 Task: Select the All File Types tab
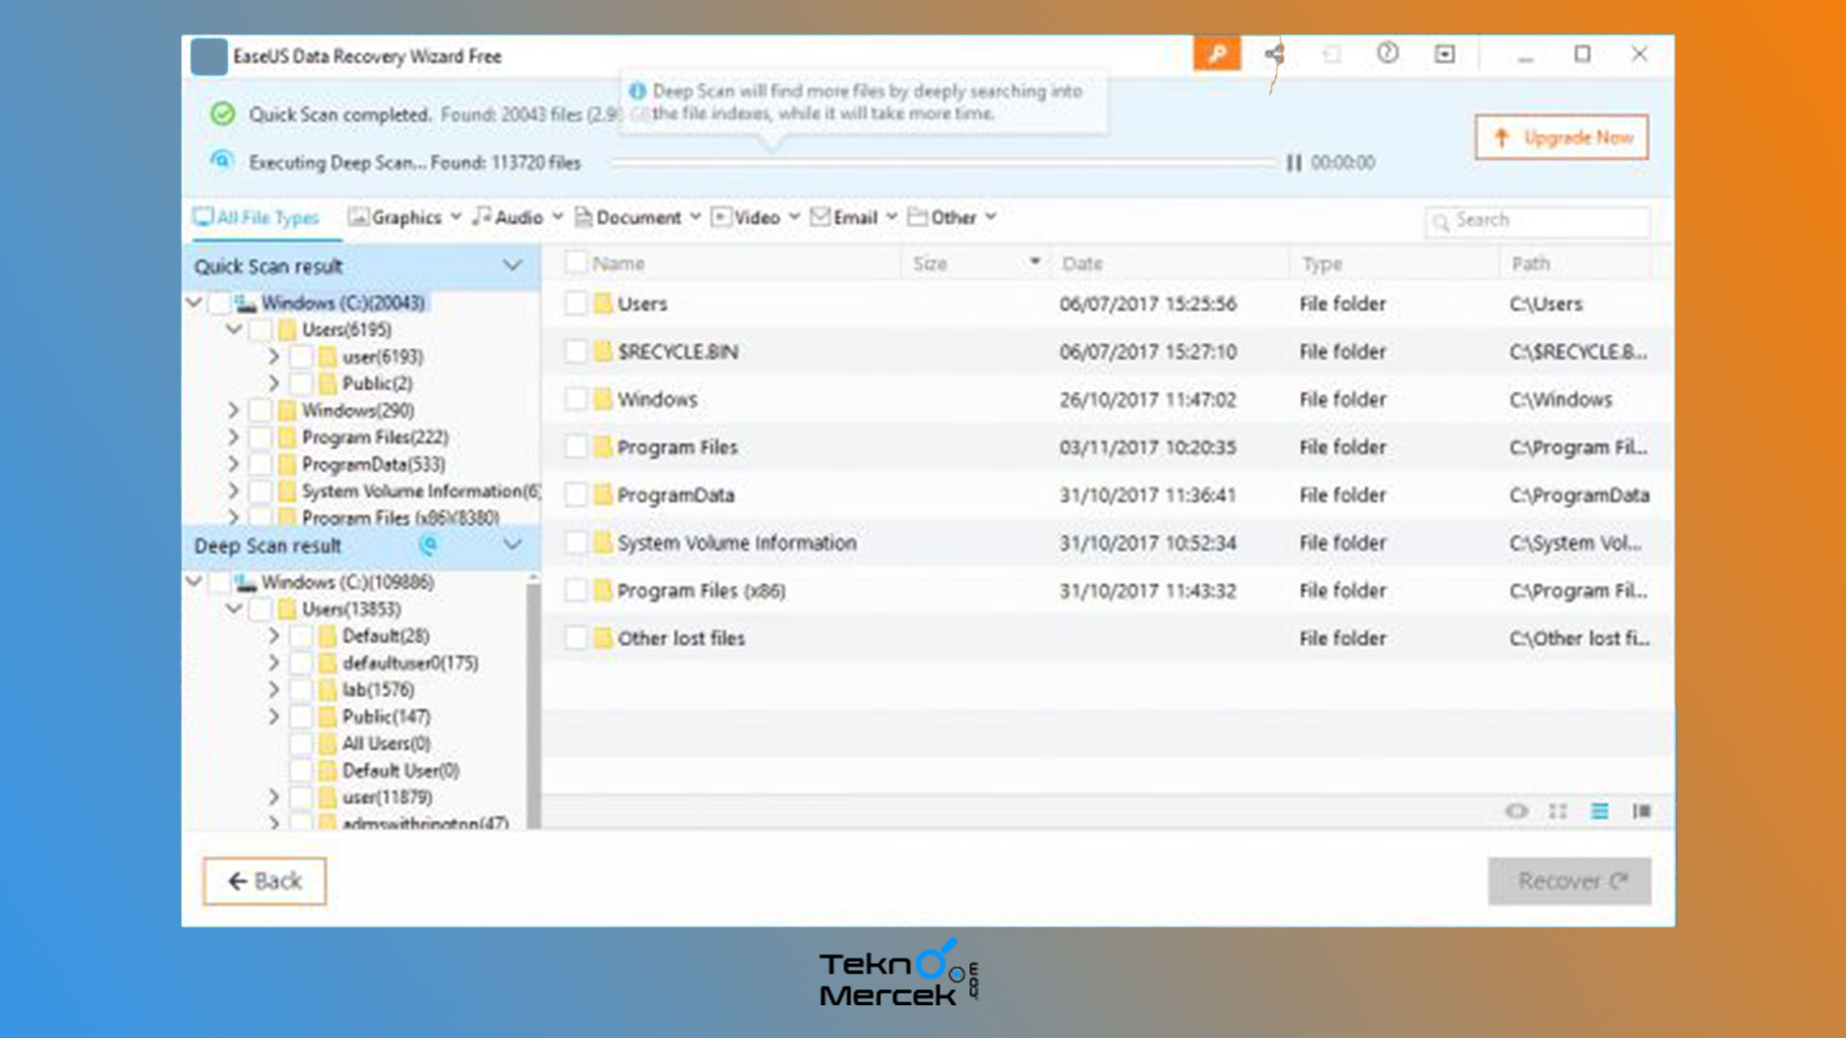[257, 218]
